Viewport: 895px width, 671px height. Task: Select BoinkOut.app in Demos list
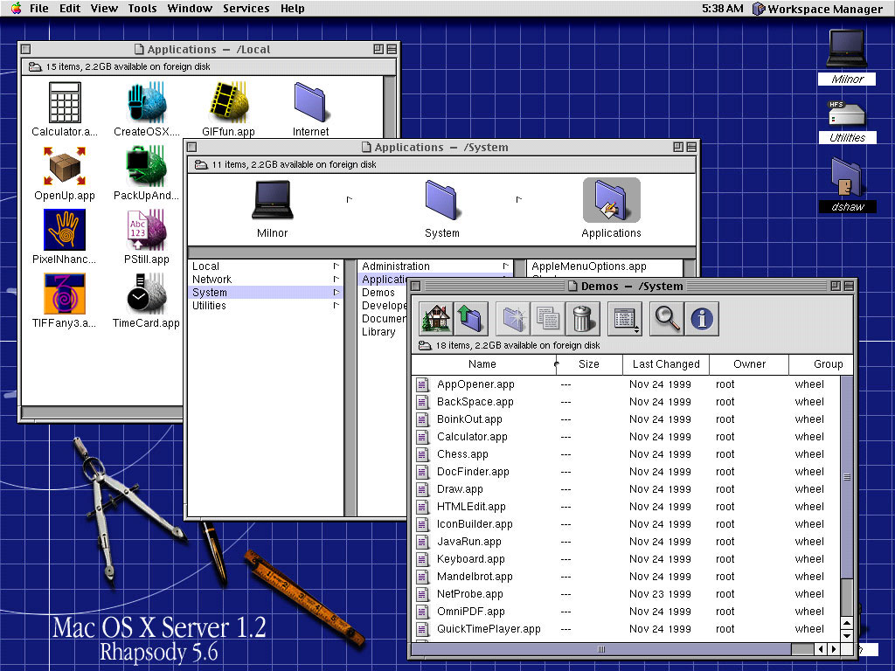(626, 419)
